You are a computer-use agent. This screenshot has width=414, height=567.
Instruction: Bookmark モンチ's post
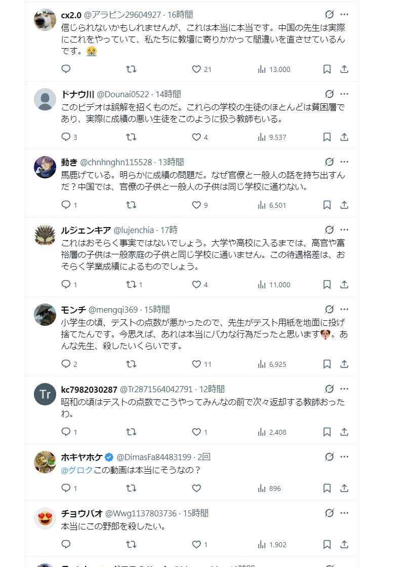pyautogui.click(x=327, y=364)
